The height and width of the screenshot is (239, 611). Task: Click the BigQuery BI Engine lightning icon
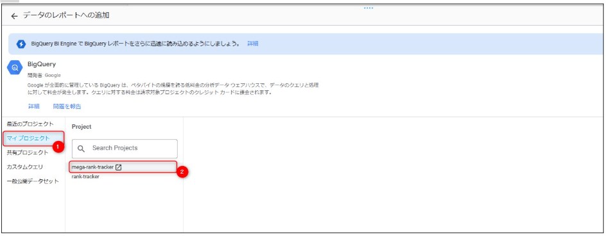pyautogui.click(x=21, y=44)
